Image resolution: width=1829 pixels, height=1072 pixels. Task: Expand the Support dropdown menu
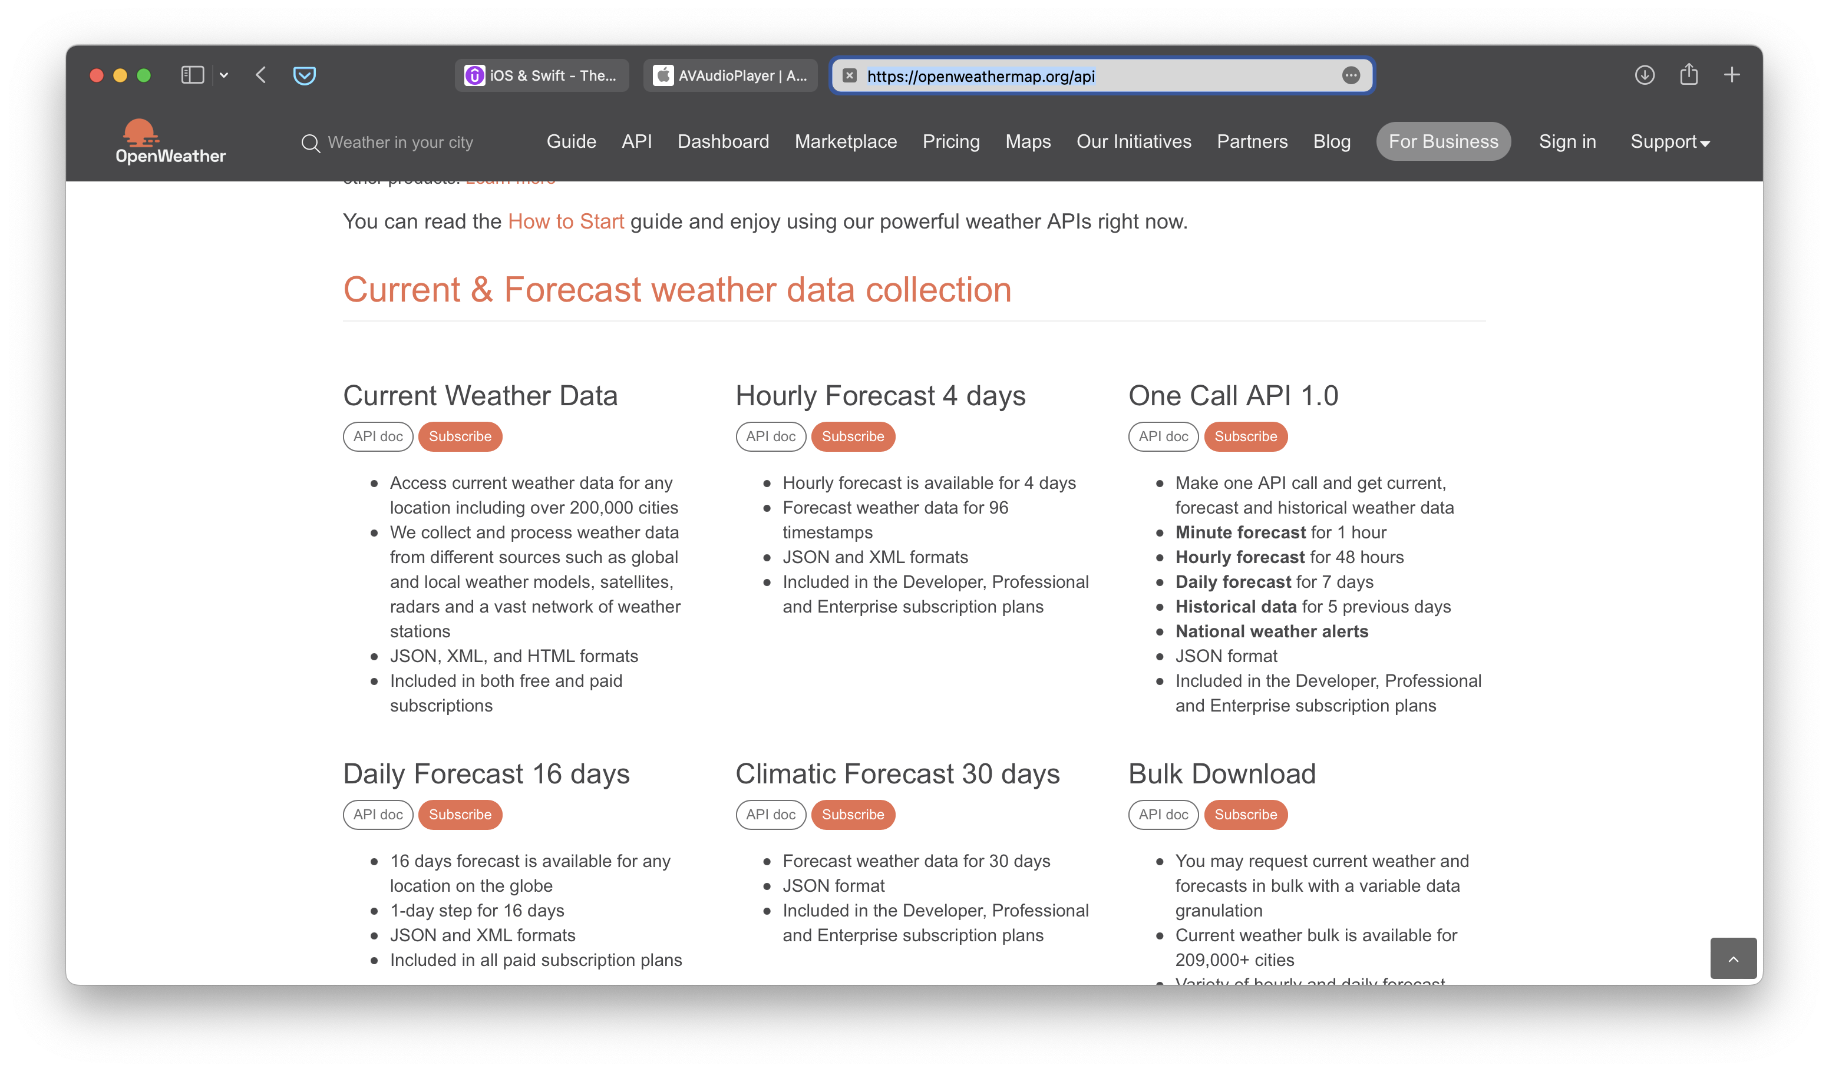pyautogui.click(x=1670, y=142)
